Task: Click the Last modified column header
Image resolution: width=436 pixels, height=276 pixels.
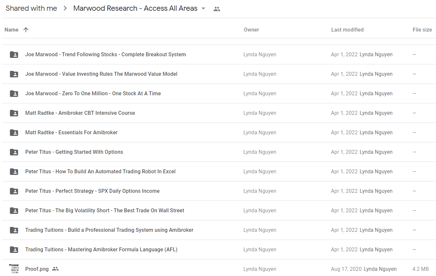Action: click(x=347, y=30)
